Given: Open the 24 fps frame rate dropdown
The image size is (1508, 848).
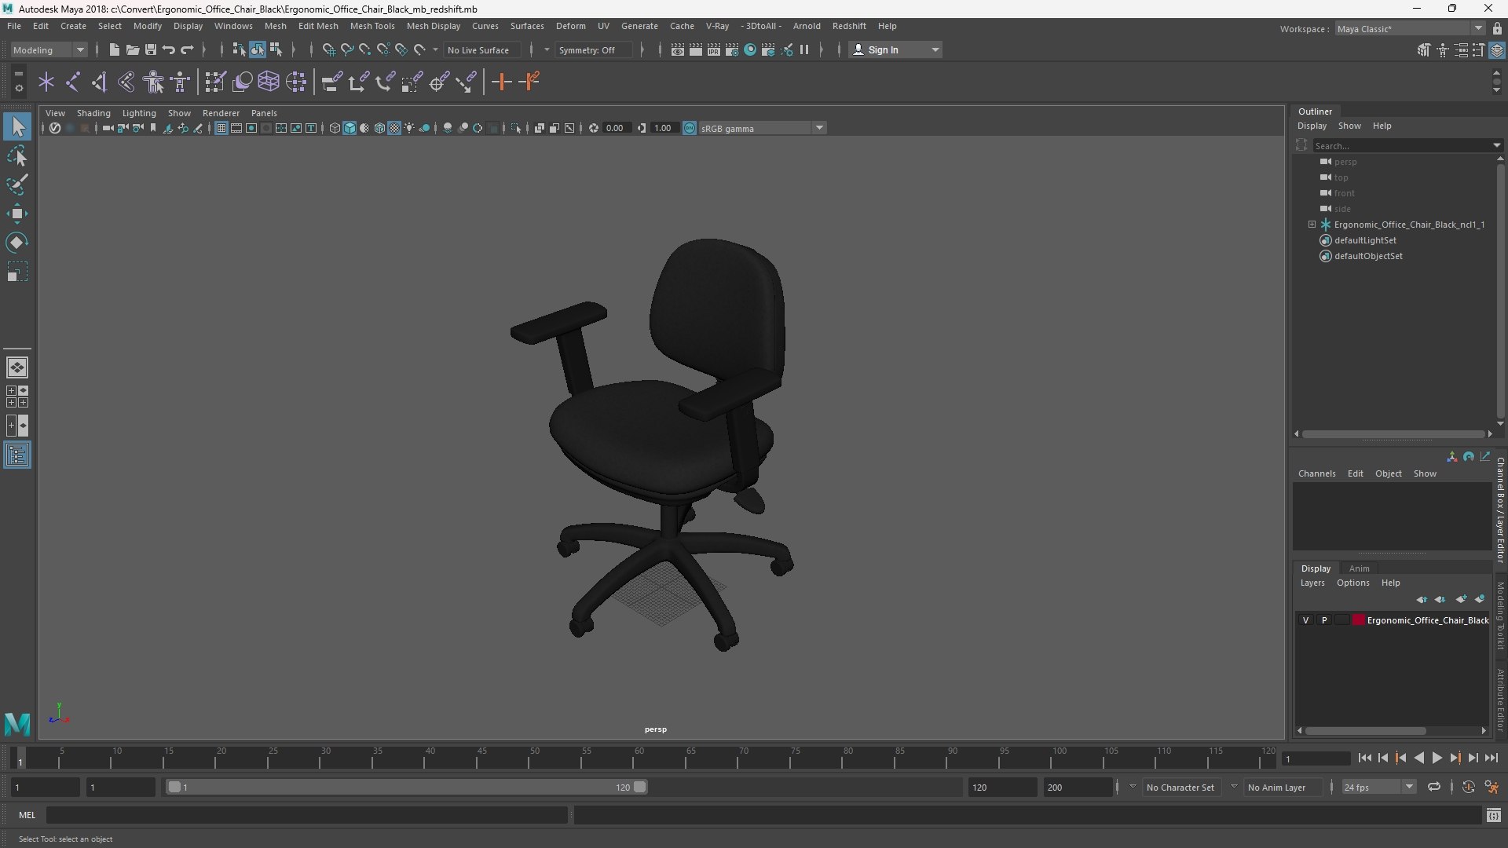Looking at the screenshot, I should click(1378, 787).
